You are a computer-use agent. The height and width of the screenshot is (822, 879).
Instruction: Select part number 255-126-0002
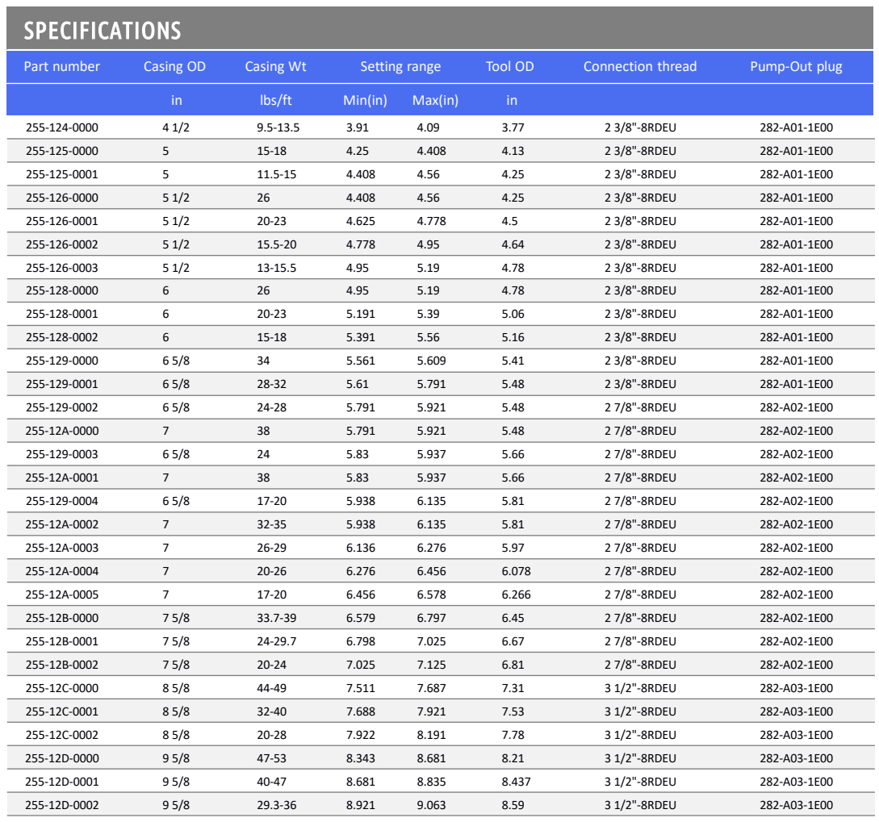point(61,245)
